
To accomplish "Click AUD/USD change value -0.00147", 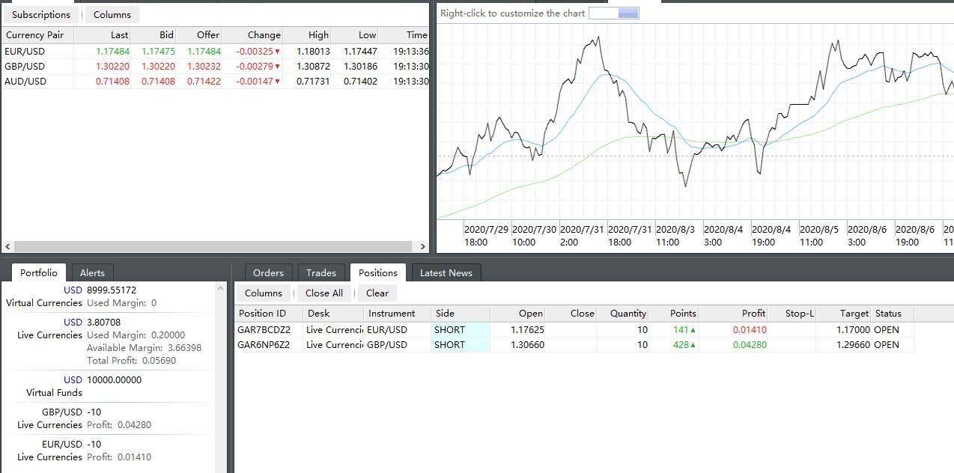I will pyautogui.click(x=255, y=82).
